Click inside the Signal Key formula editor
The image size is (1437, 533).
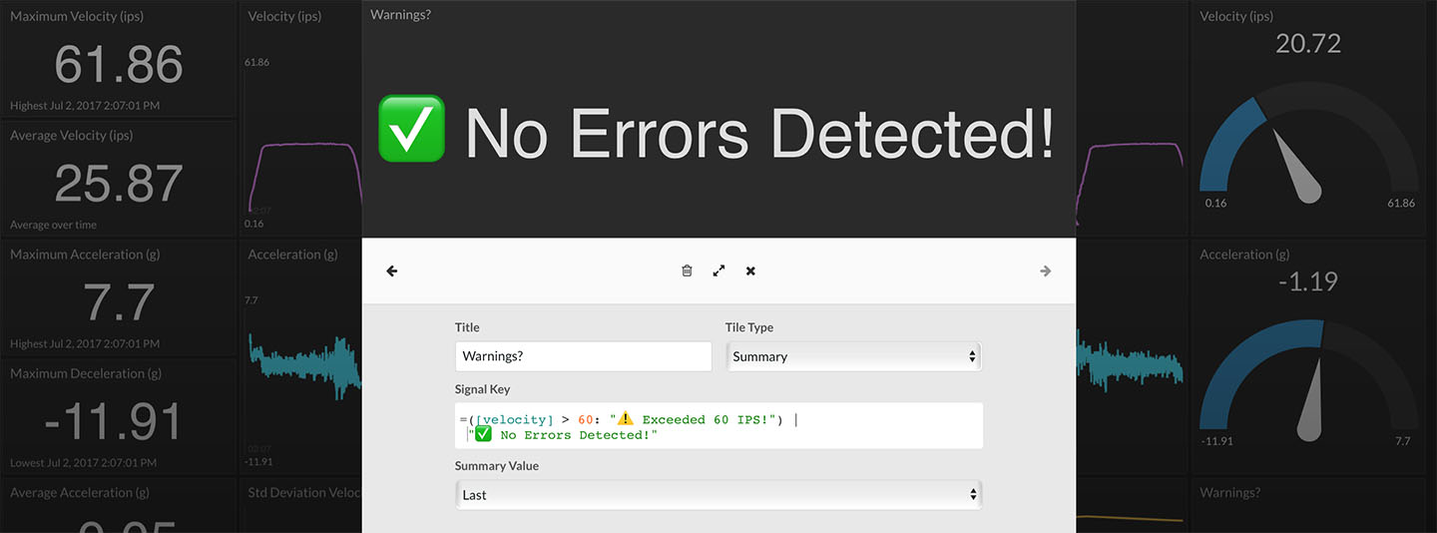[x=718, y=426]
